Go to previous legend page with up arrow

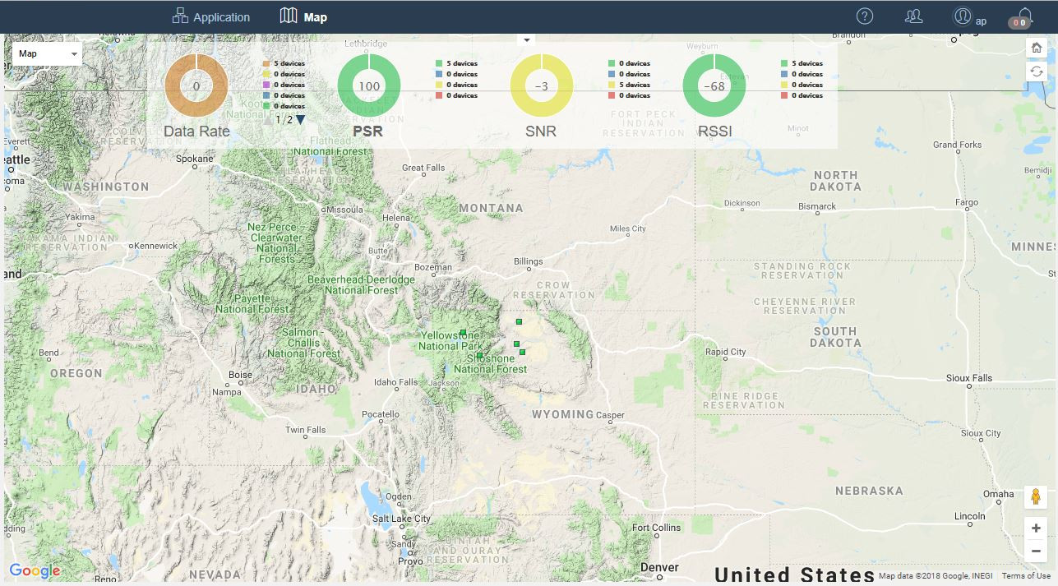click(x=269, y=120)
